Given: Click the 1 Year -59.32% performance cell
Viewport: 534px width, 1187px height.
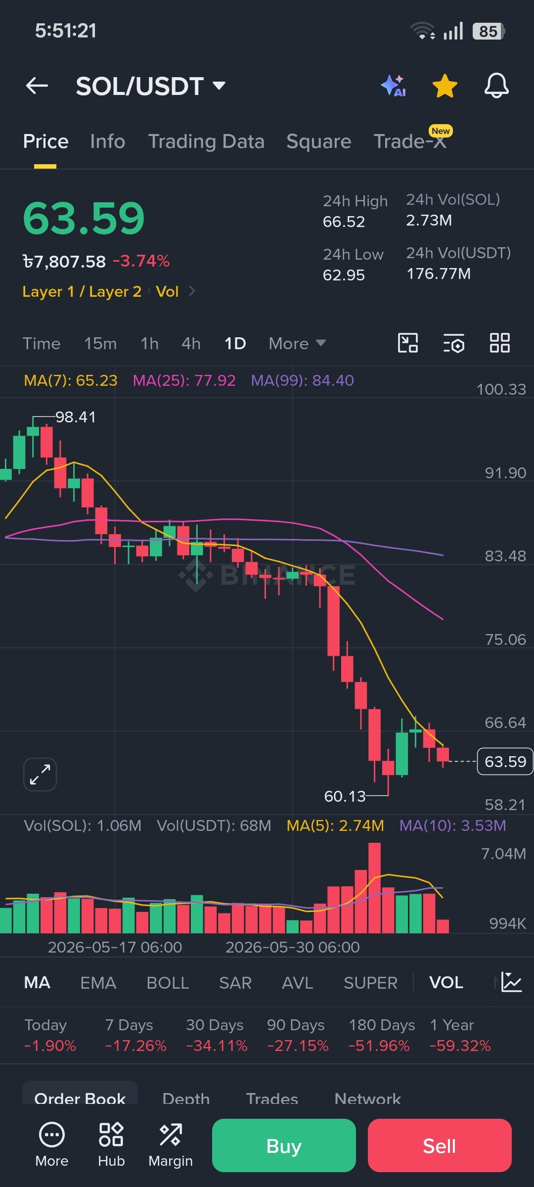Looking at the screenshot, I should pyautogui.click(x=460, y=1035).
